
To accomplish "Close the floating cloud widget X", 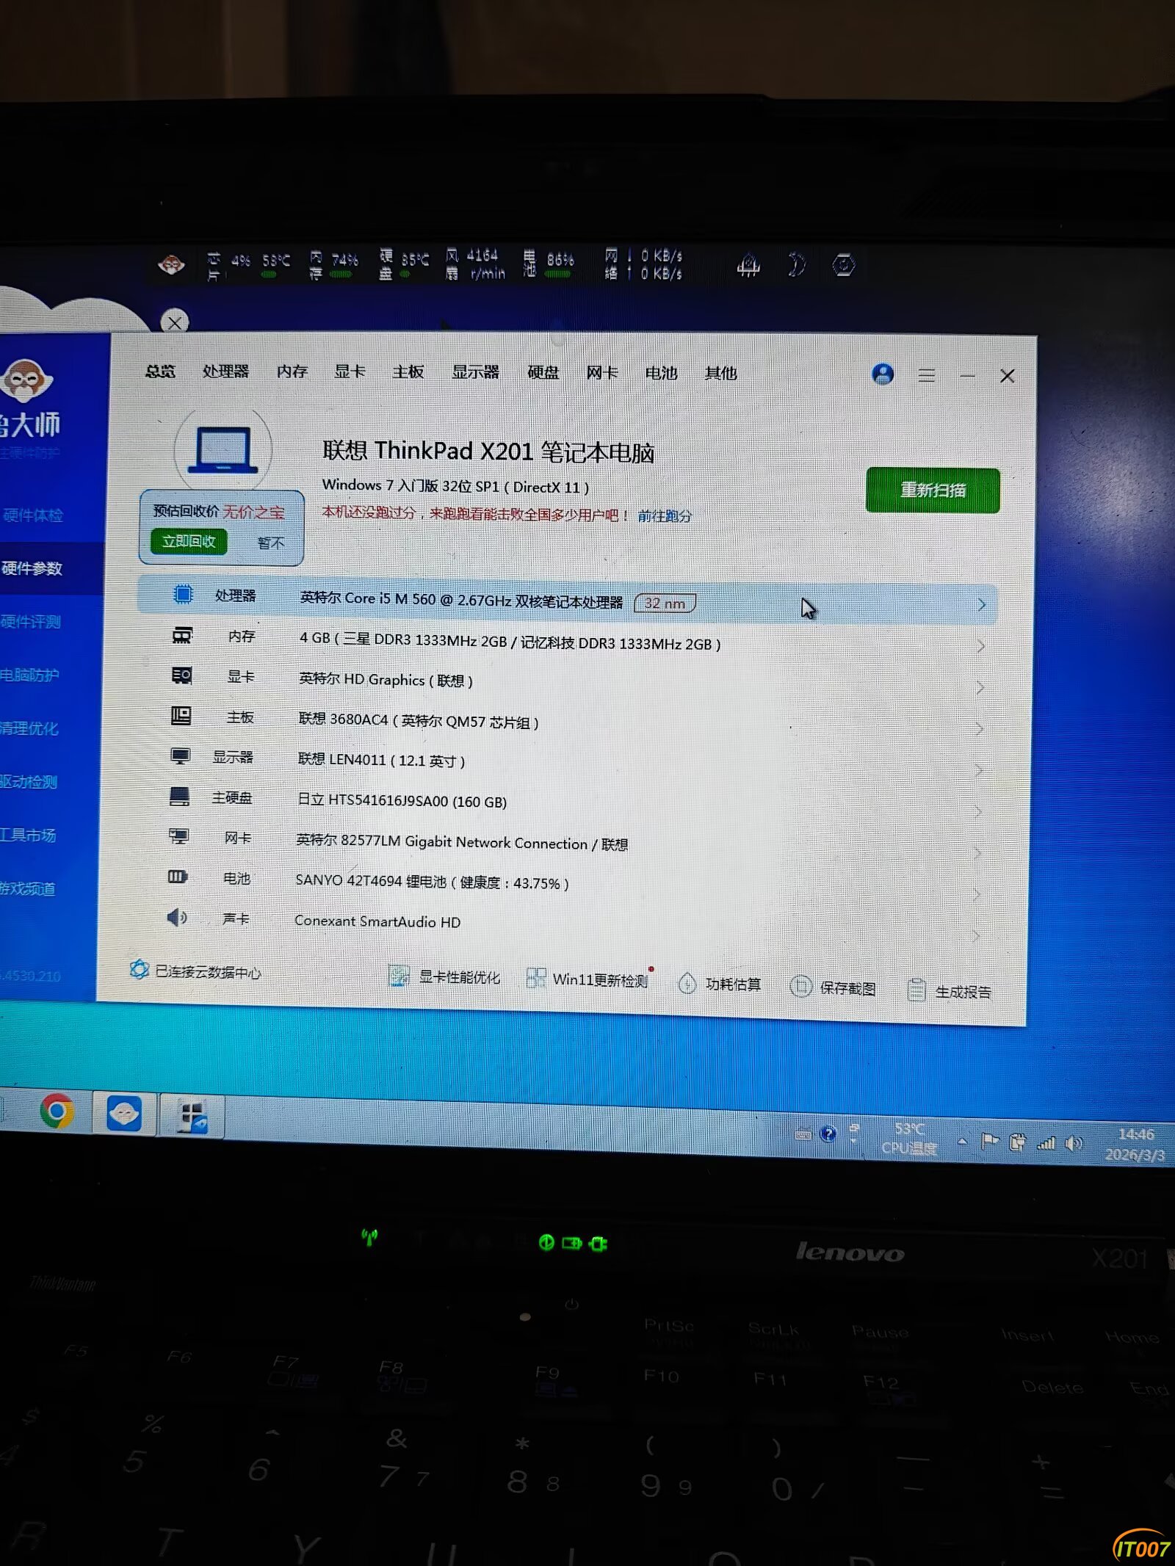I will 175,322.
